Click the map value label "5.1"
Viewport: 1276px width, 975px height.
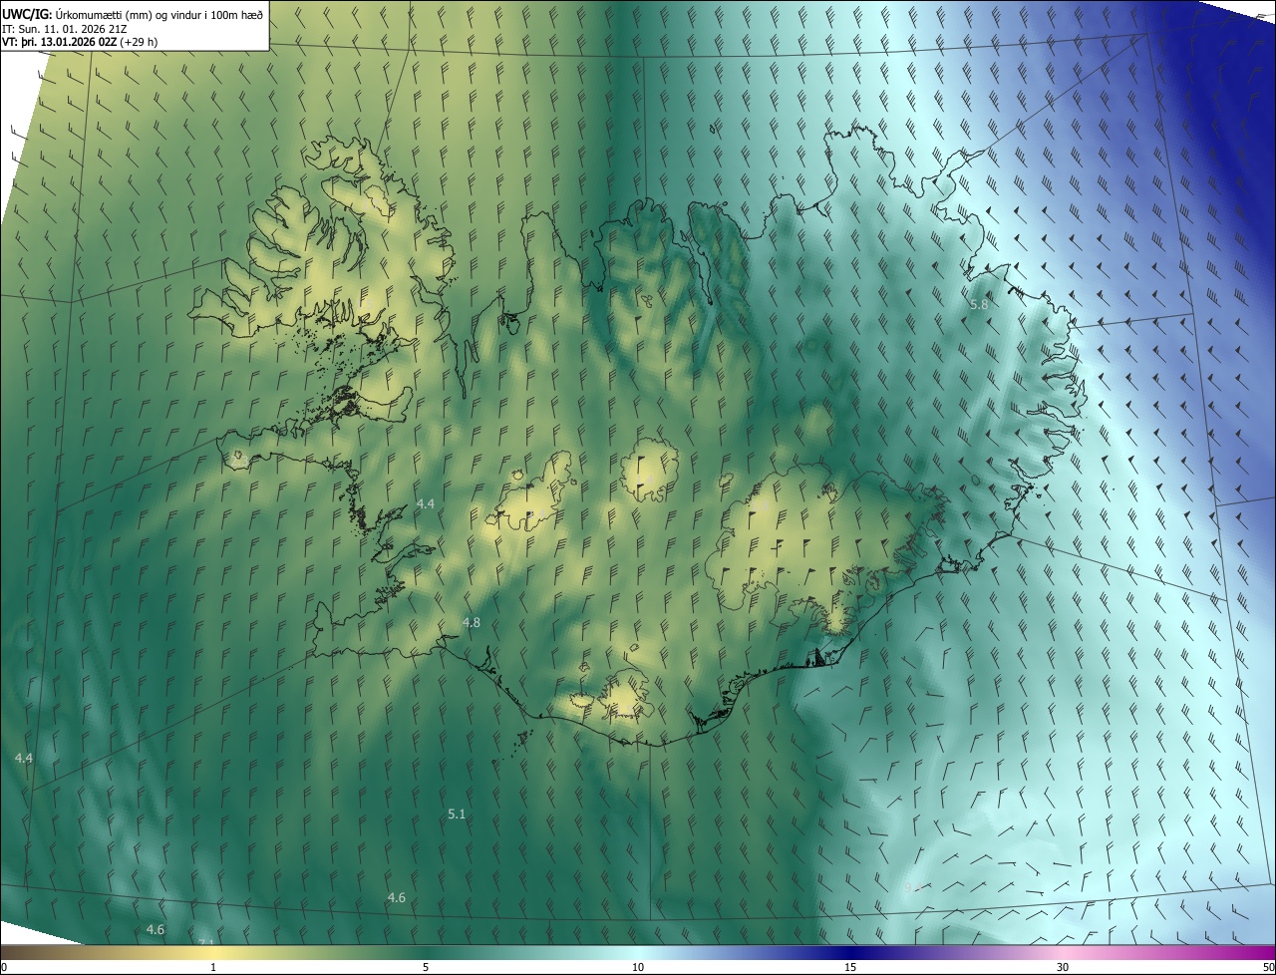[457, 813]
